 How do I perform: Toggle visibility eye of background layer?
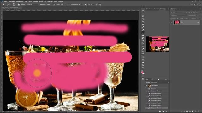[172, 23]
